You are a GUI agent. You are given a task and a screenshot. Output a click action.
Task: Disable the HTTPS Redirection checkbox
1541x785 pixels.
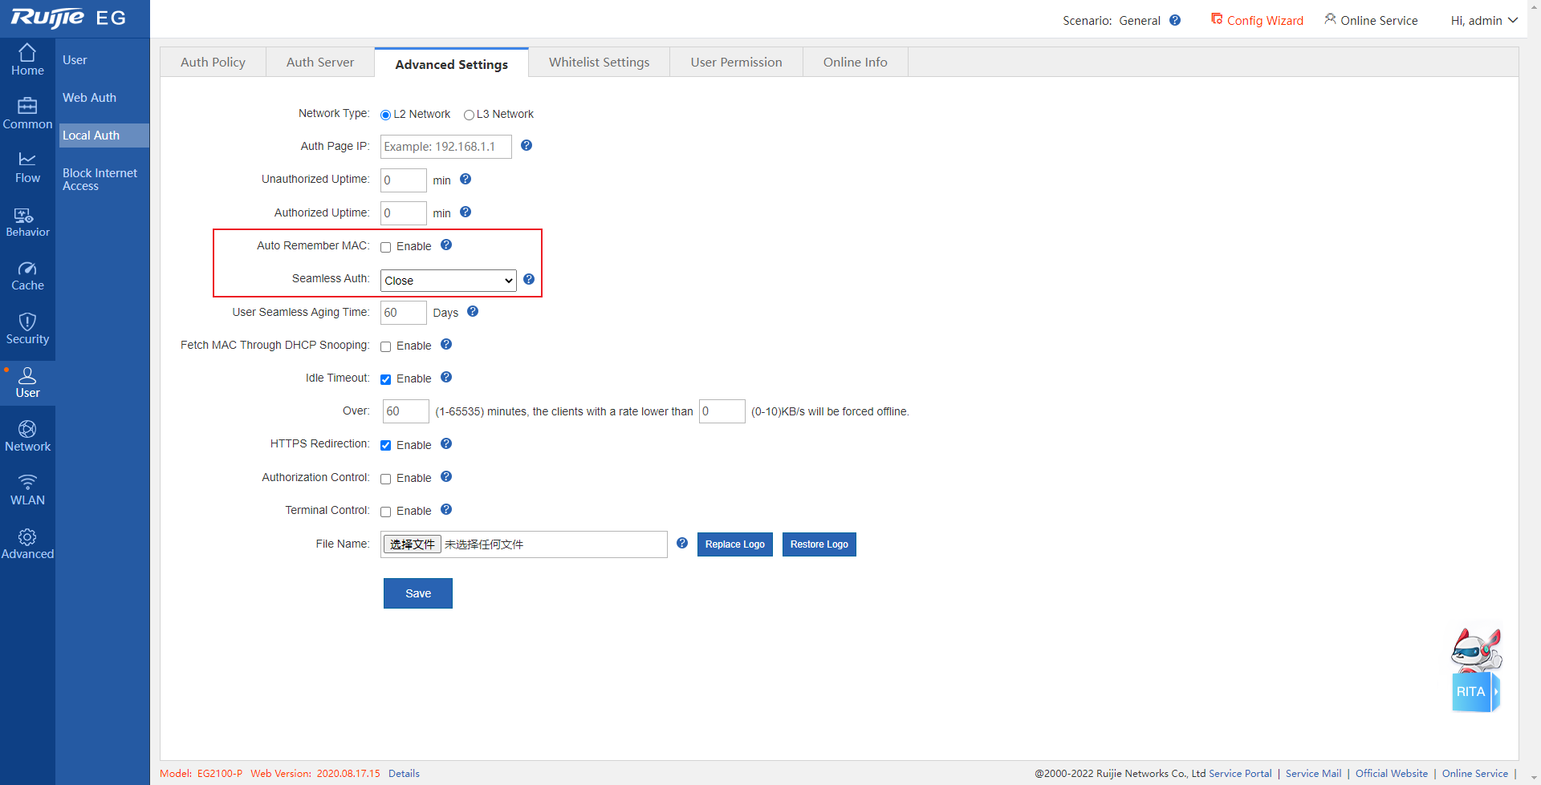(x=386, y=446)
